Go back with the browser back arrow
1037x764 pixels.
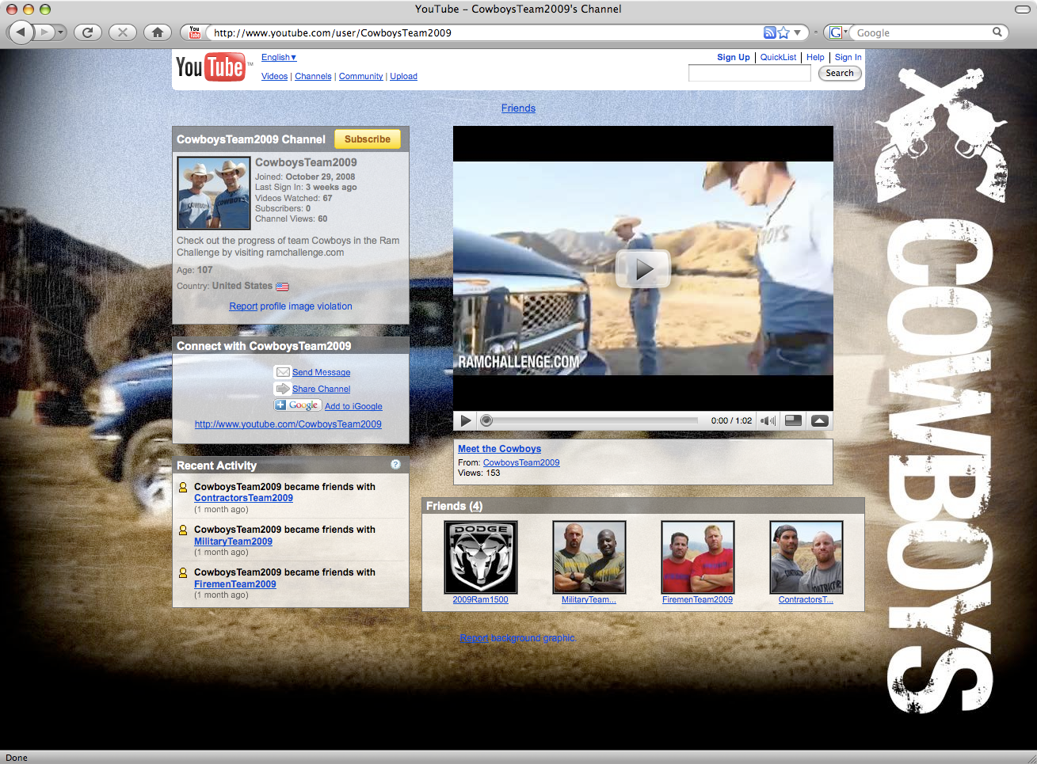pyautogui.click(x=21, y=32)
